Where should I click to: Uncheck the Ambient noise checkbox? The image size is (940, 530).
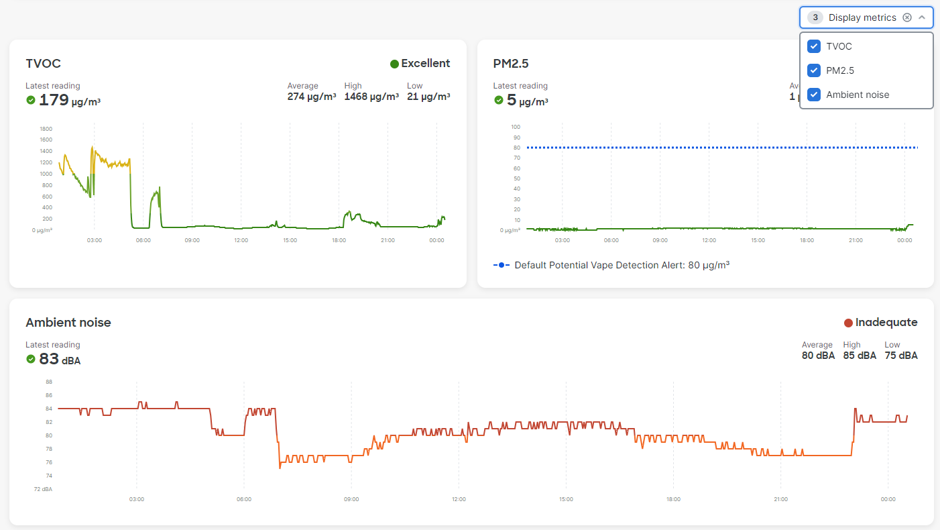tap(813, 95)
